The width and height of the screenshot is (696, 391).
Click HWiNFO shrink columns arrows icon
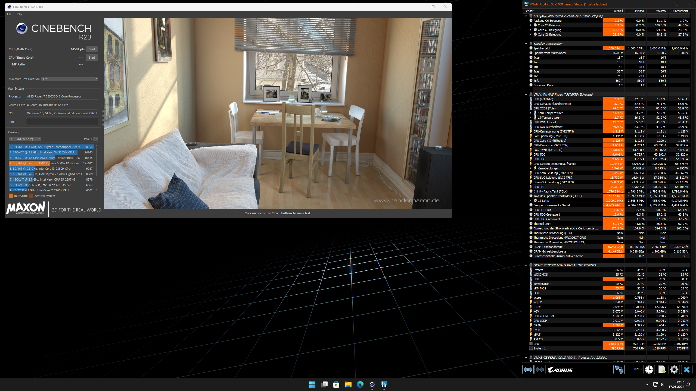pyautogui.click(x=540, y=370)
